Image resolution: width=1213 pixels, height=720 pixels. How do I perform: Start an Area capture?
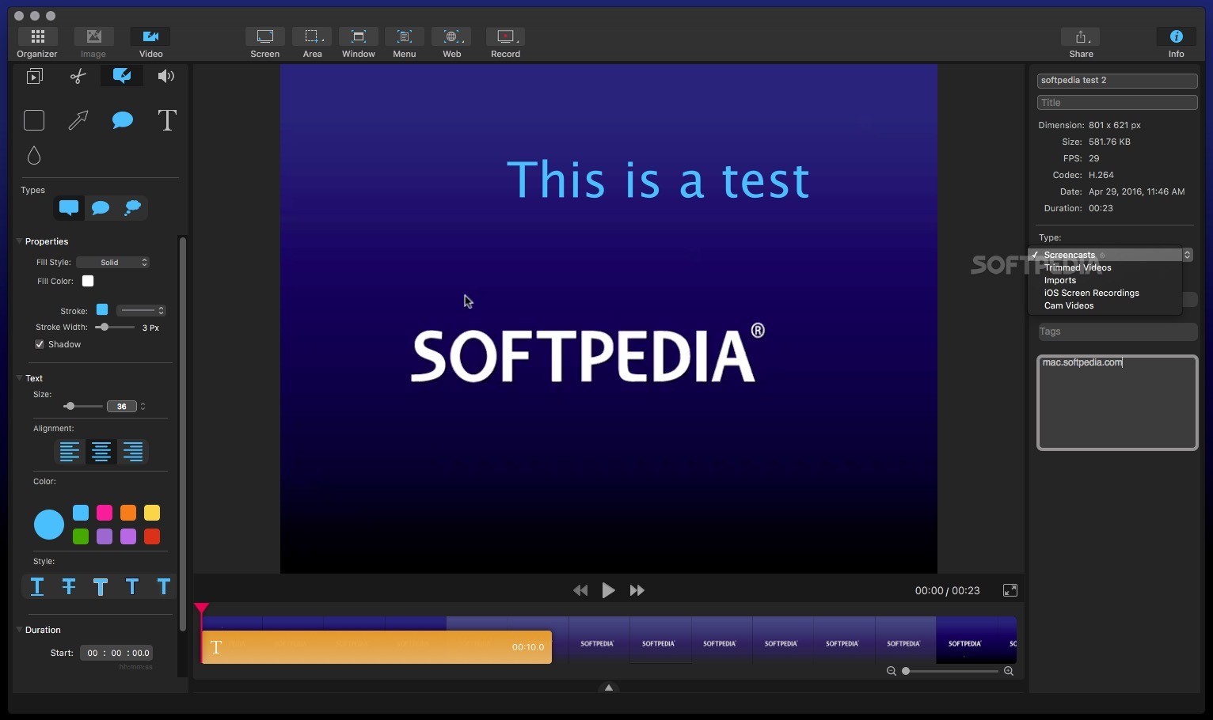[312, 43]
